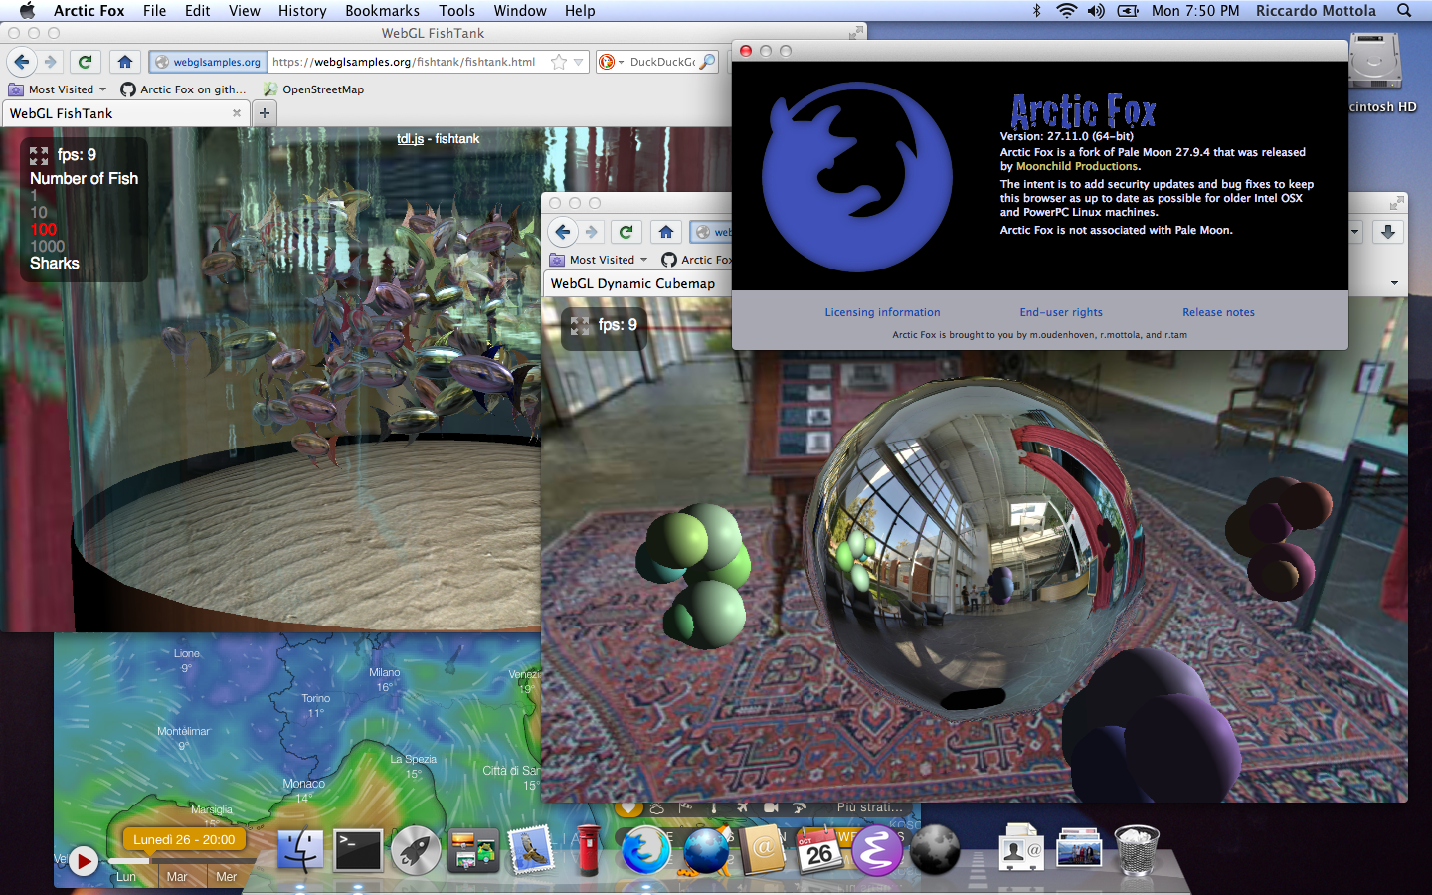This screenshot has height=895, width=1432.
Task: Open Moonchild Productions link
Action: (1077, 166)
